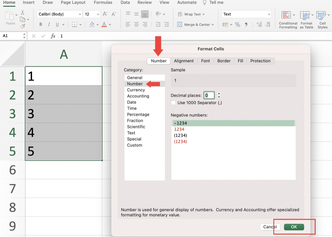Screen dimensions: 332x237
Task: Select the Date category
Action: (145, 102)
